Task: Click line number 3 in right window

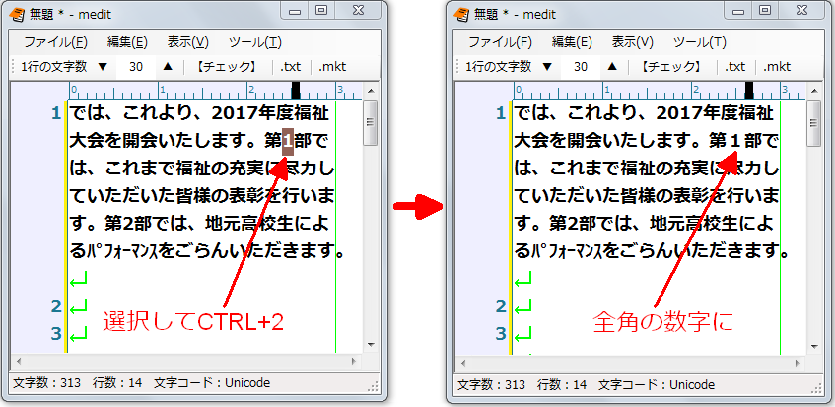Action: pyautogui.click(x=500, y=333)
